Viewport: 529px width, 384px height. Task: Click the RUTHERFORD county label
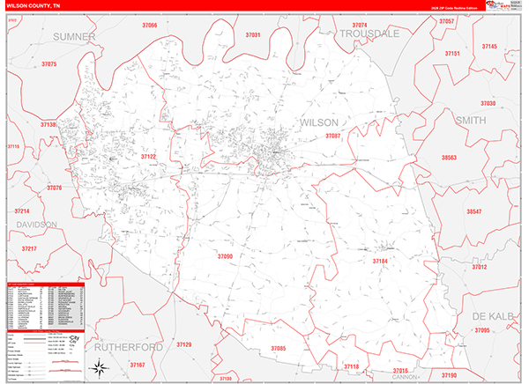click(129, 347)
